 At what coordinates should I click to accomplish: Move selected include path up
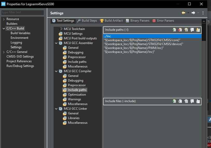[192, 30]
